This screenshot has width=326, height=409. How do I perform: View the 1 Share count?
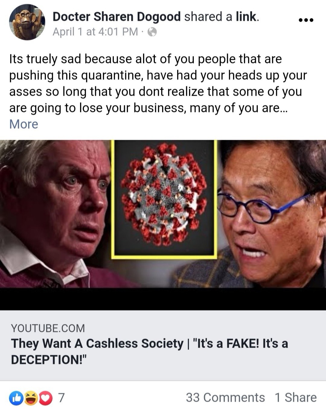click(296, 398)
